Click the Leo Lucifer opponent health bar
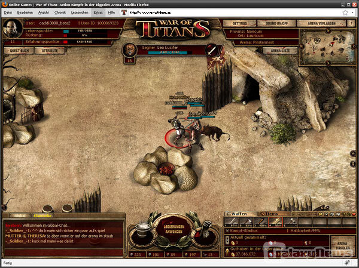 [170, 53]
